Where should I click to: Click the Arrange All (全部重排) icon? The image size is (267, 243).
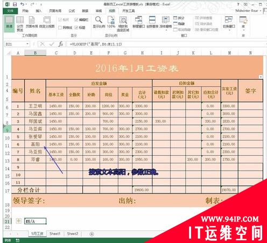(152, 22)
